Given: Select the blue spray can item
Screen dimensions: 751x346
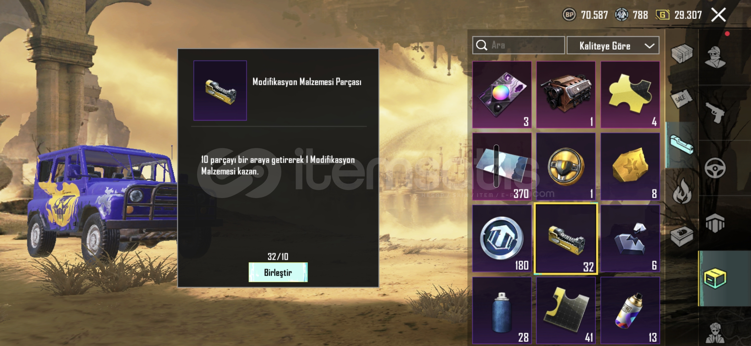Looking at the screenshot, I should click(x=502, y=310).
